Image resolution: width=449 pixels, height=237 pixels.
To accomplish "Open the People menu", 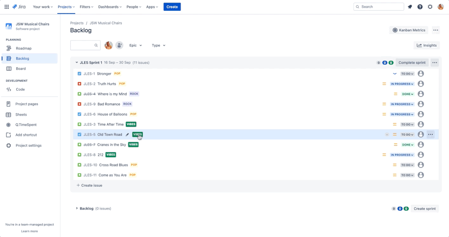I will [134, 7].
